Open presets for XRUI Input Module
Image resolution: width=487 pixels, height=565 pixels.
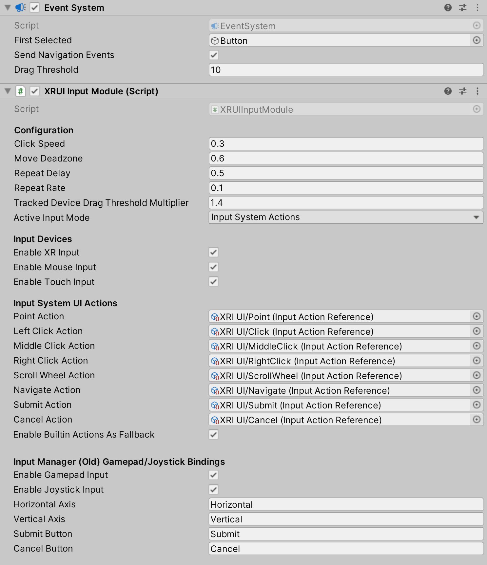(462, 91)
